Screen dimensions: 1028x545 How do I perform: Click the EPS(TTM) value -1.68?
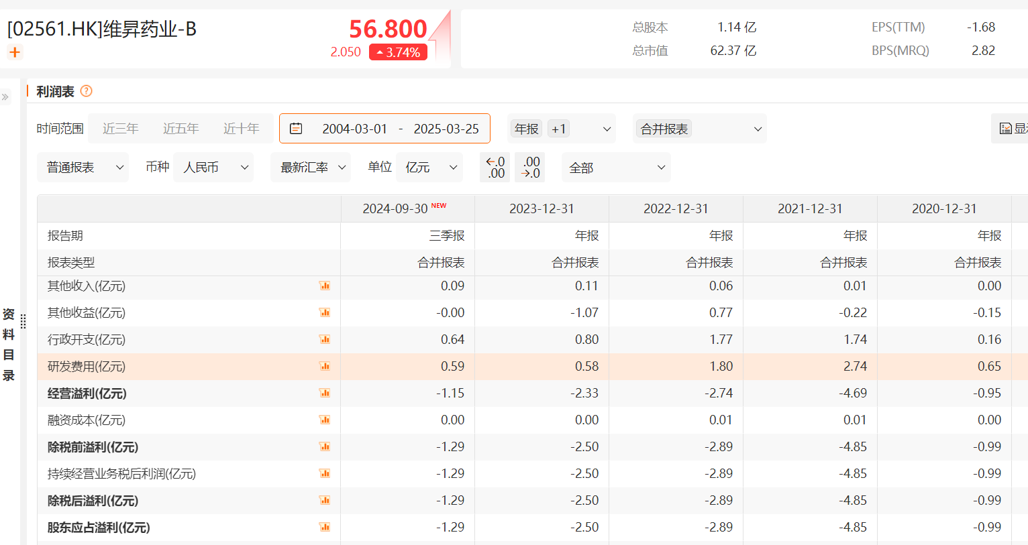(x=981, y=27)
